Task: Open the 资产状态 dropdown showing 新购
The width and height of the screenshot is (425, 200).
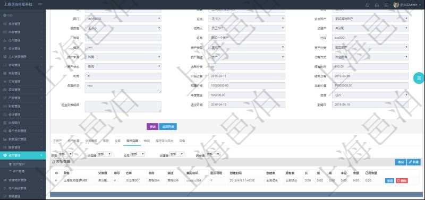Action: 123,66
